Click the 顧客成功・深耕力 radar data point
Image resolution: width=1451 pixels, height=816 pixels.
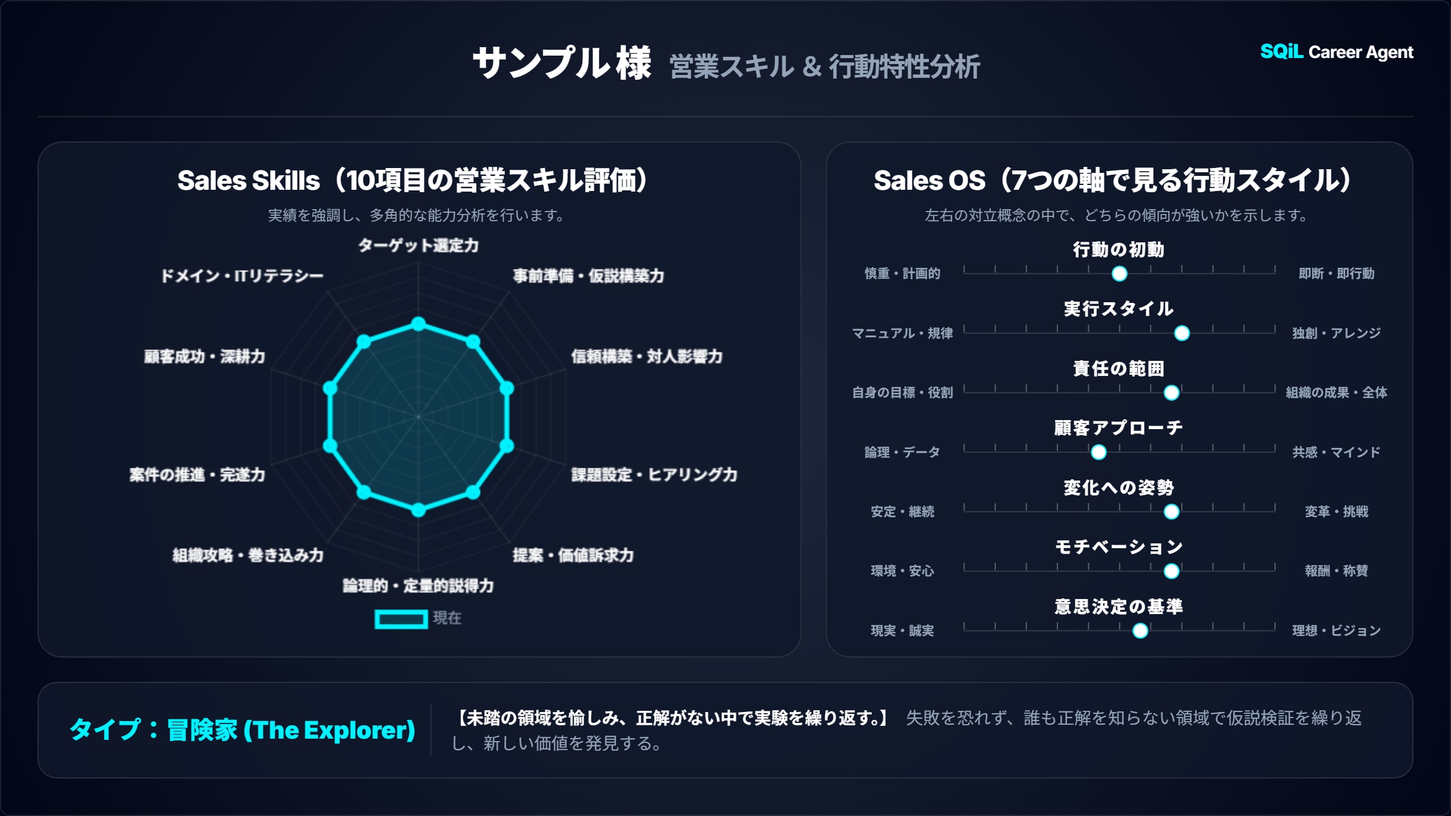(x=330, y=388)
